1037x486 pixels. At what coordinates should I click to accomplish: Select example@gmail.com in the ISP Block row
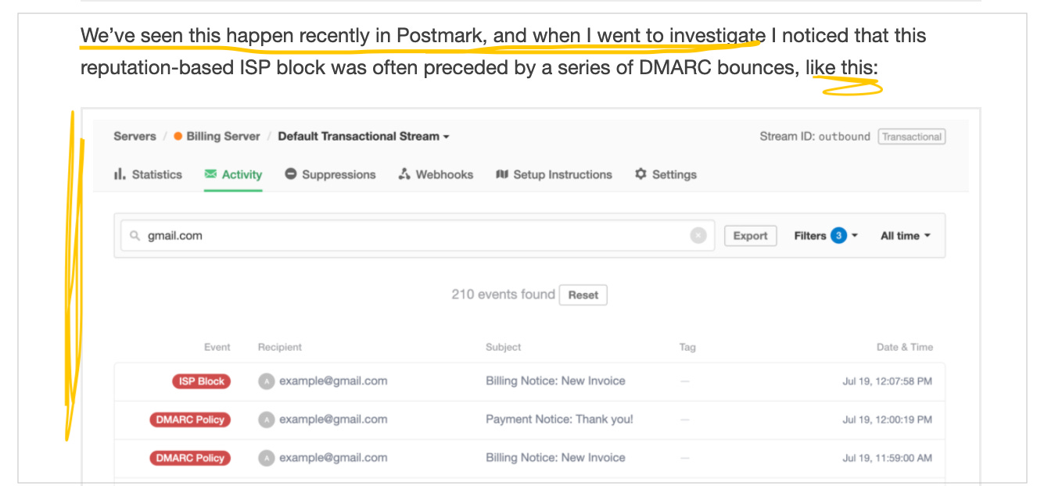(x=333, y=381)
